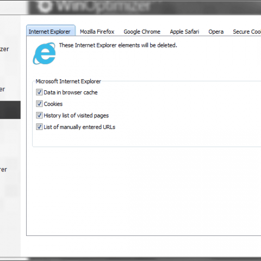261x261 pixels.
Task: Click 'These Internet Explorer elements will be deleted' text
Action: 118,45
